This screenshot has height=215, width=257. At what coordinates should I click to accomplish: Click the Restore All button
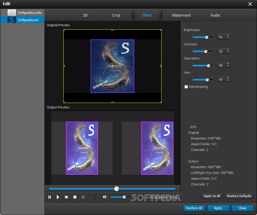click(194, 208)
